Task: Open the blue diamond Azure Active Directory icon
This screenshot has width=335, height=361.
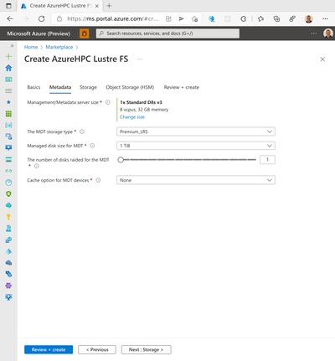Action: click(x=8, y=251)
